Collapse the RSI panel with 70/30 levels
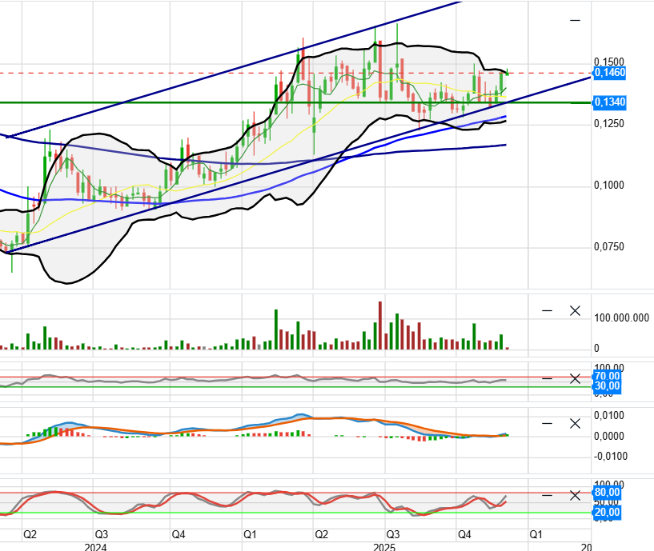This screenshot has height=551, width=654. click(x=548, y=378)
